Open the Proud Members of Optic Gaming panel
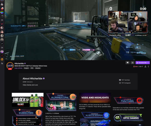 [x=129, y=117]
